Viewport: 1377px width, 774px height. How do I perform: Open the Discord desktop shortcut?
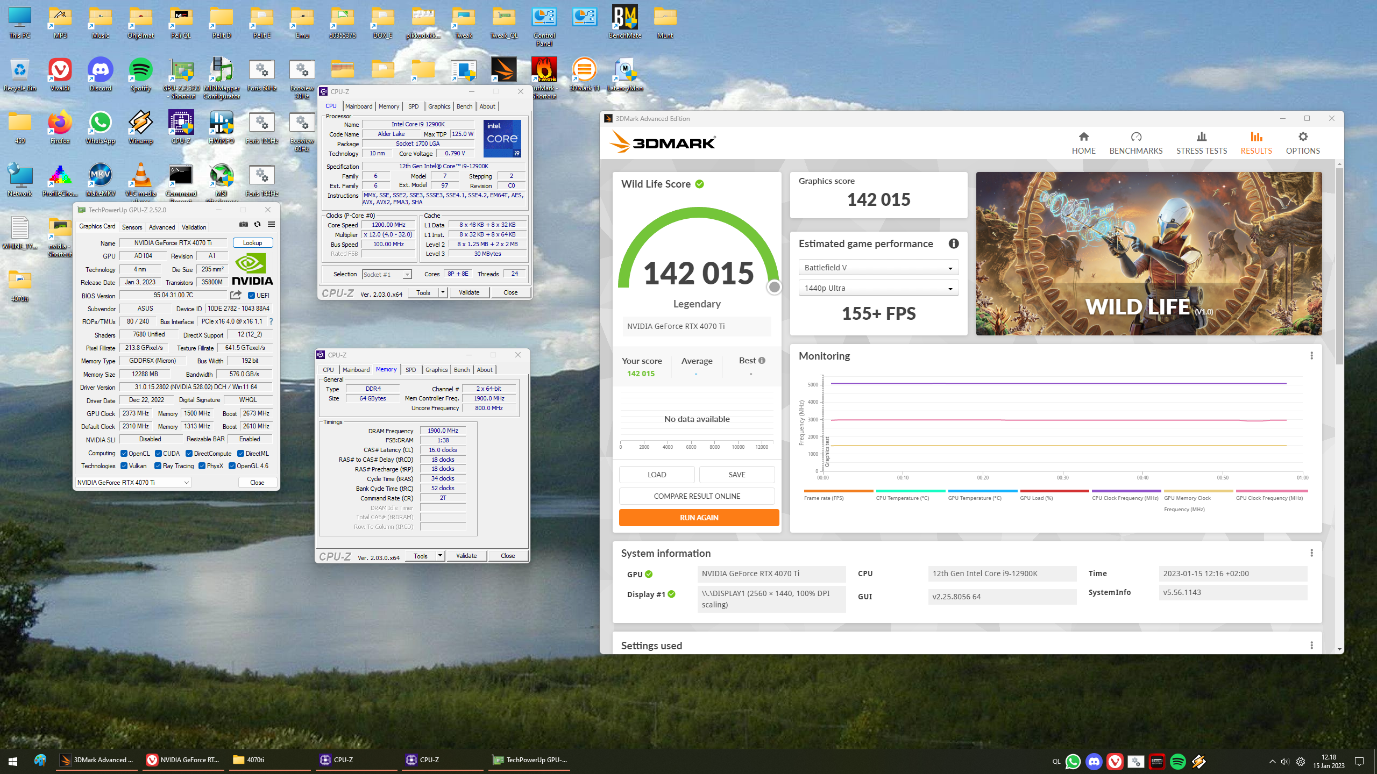coord(100,75)
